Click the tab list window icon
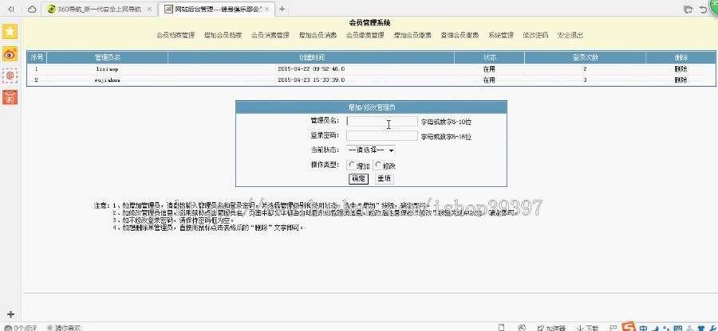Screen dimensions: 718x331 [688, 9]
